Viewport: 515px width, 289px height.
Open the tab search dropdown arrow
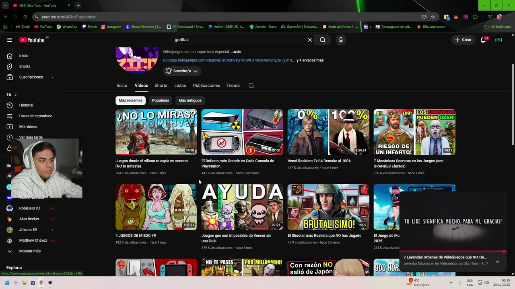tap(5, 5)
